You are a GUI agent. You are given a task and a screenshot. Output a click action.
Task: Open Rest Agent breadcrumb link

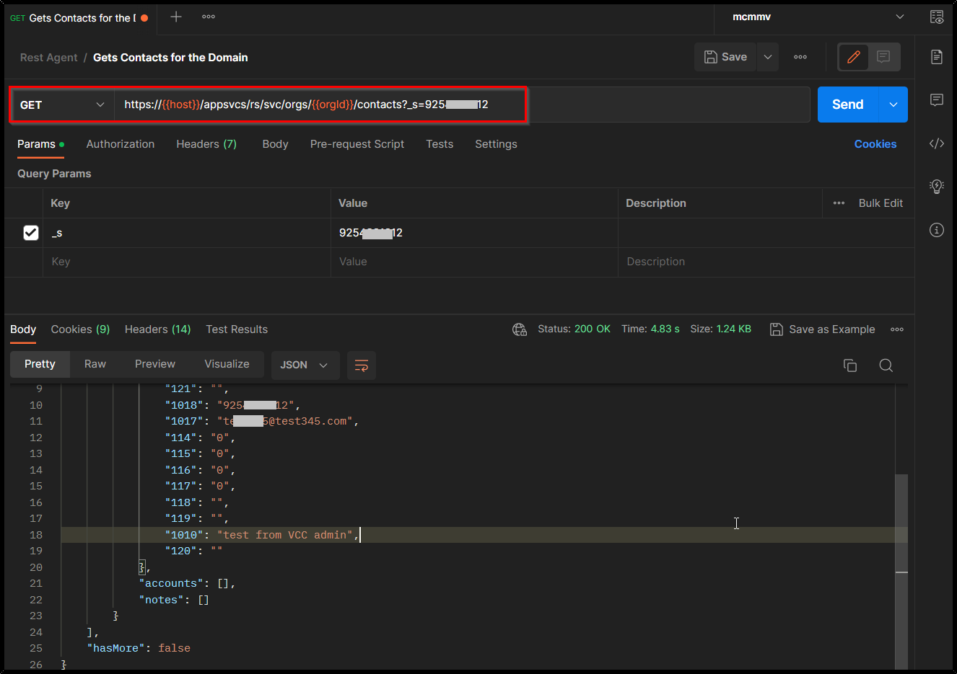point(48,58)
